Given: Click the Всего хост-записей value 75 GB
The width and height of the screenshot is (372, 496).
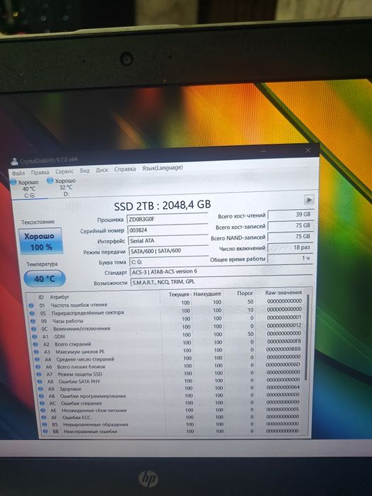Looking at the screenshot, I should click(291, 225).
